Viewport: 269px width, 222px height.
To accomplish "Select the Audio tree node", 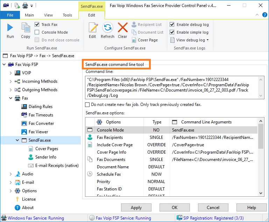I will point(27,174).
